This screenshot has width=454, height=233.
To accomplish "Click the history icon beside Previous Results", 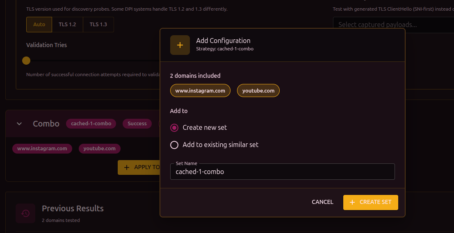I will coord(25,213).
